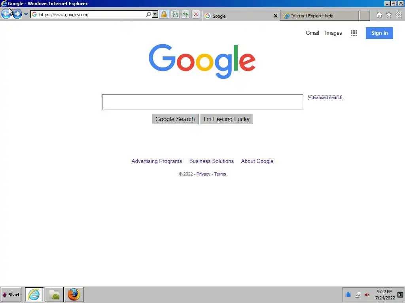Viewport: 405px width, 303px height.
Task: Open the Privacy link
Action: (203, 174)
